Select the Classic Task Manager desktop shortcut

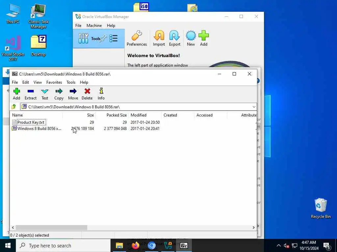coord(38,16)
